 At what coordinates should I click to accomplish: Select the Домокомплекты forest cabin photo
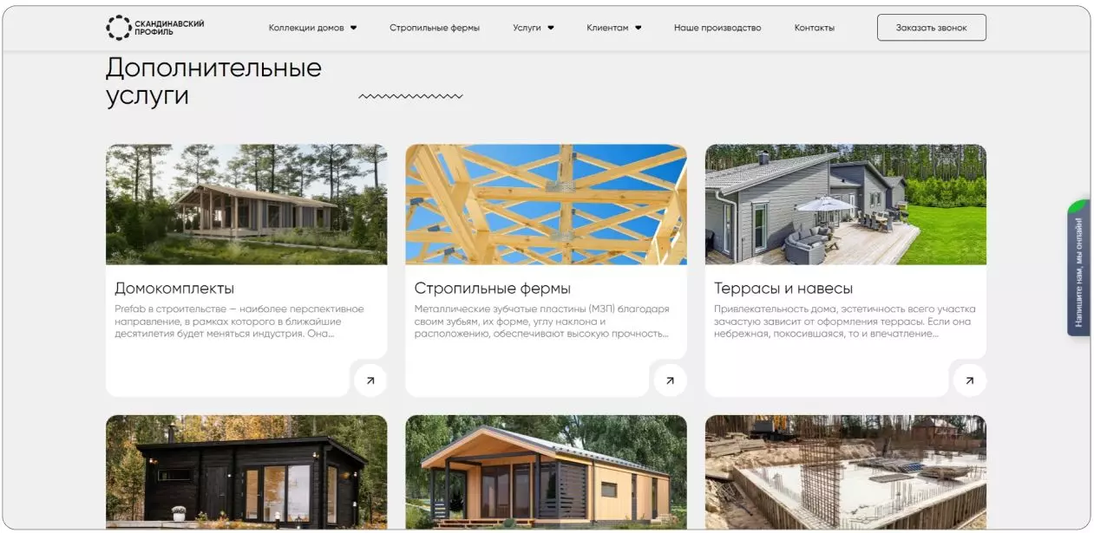pyautogui.click(x=246, y=205)
